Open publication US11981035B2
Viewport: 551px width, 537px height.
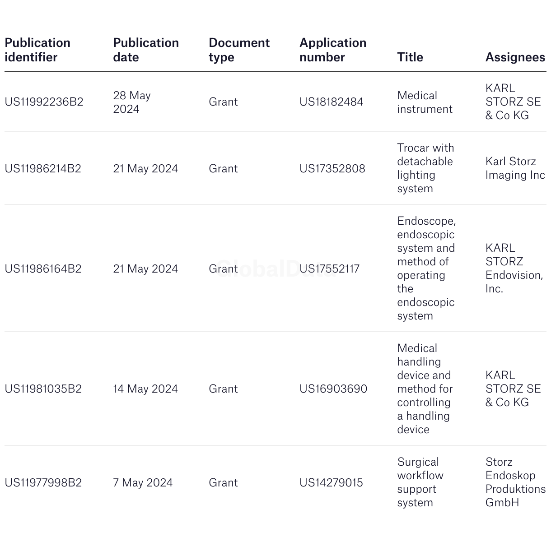[x=43, y=389]
